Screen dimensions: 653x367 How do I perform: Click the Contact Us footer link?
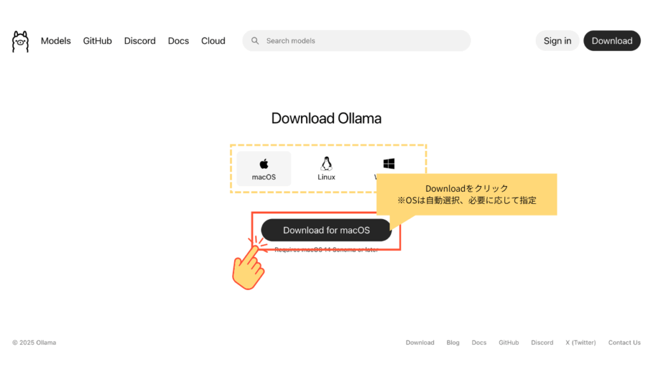click(x=624, y=343)
